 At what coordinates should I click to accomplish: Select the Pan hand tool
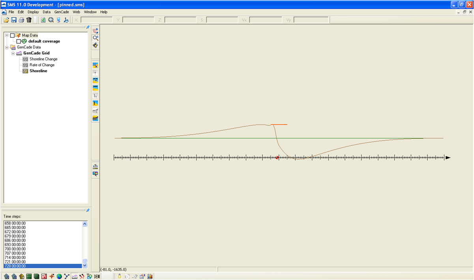point(95,30)
